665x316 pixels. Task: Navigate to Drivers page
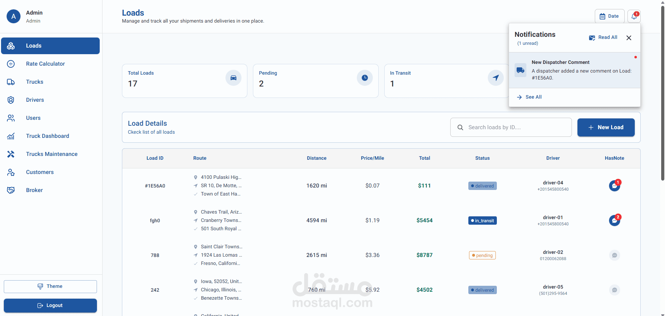(50, 100)
